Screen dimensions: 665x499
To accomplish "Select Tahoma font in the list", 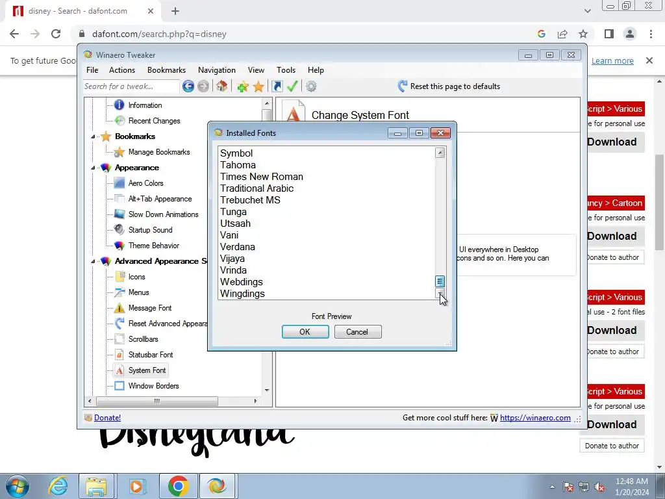I will [238, 165].
